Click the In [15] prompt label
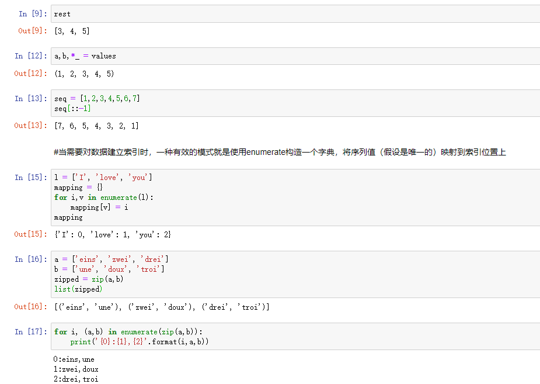The width and height of the screenshot is (540, 384). pyautogui.click(x=30, y=177)
